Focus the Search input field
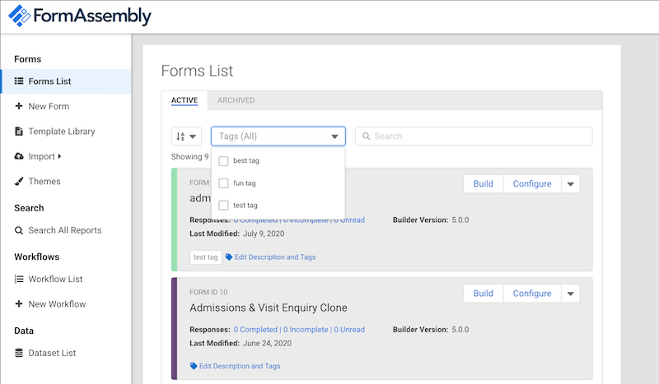This screenshot has width=659, height=384. coord(474,136)
